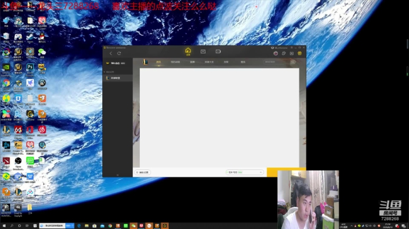Open Chrome from the taskbar
This screenshot has width=409, height=229.
point(110,226)
